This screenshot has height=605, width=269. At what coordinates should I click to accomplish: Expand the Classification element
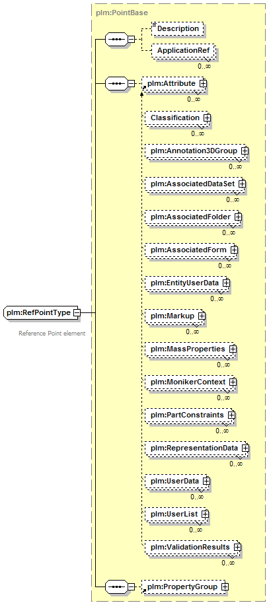point(207,118)
